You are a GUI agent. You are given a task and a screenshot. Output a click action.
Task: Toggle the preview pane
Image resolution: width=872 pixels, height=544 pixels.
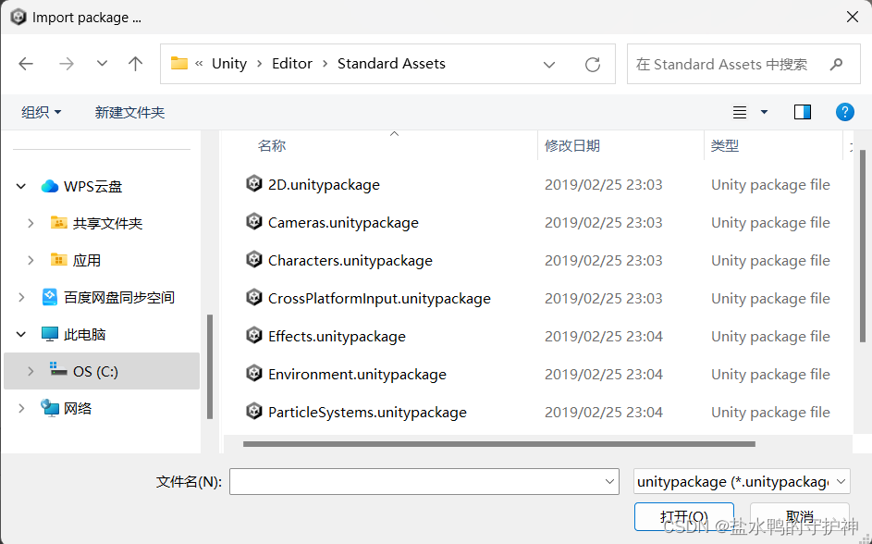point(803,112)
